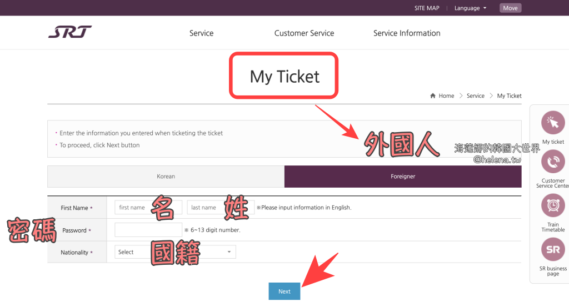Screen dimensions: 569x307
Task: Click the Nationality dropdown arrow
Action: coord(229,252)
